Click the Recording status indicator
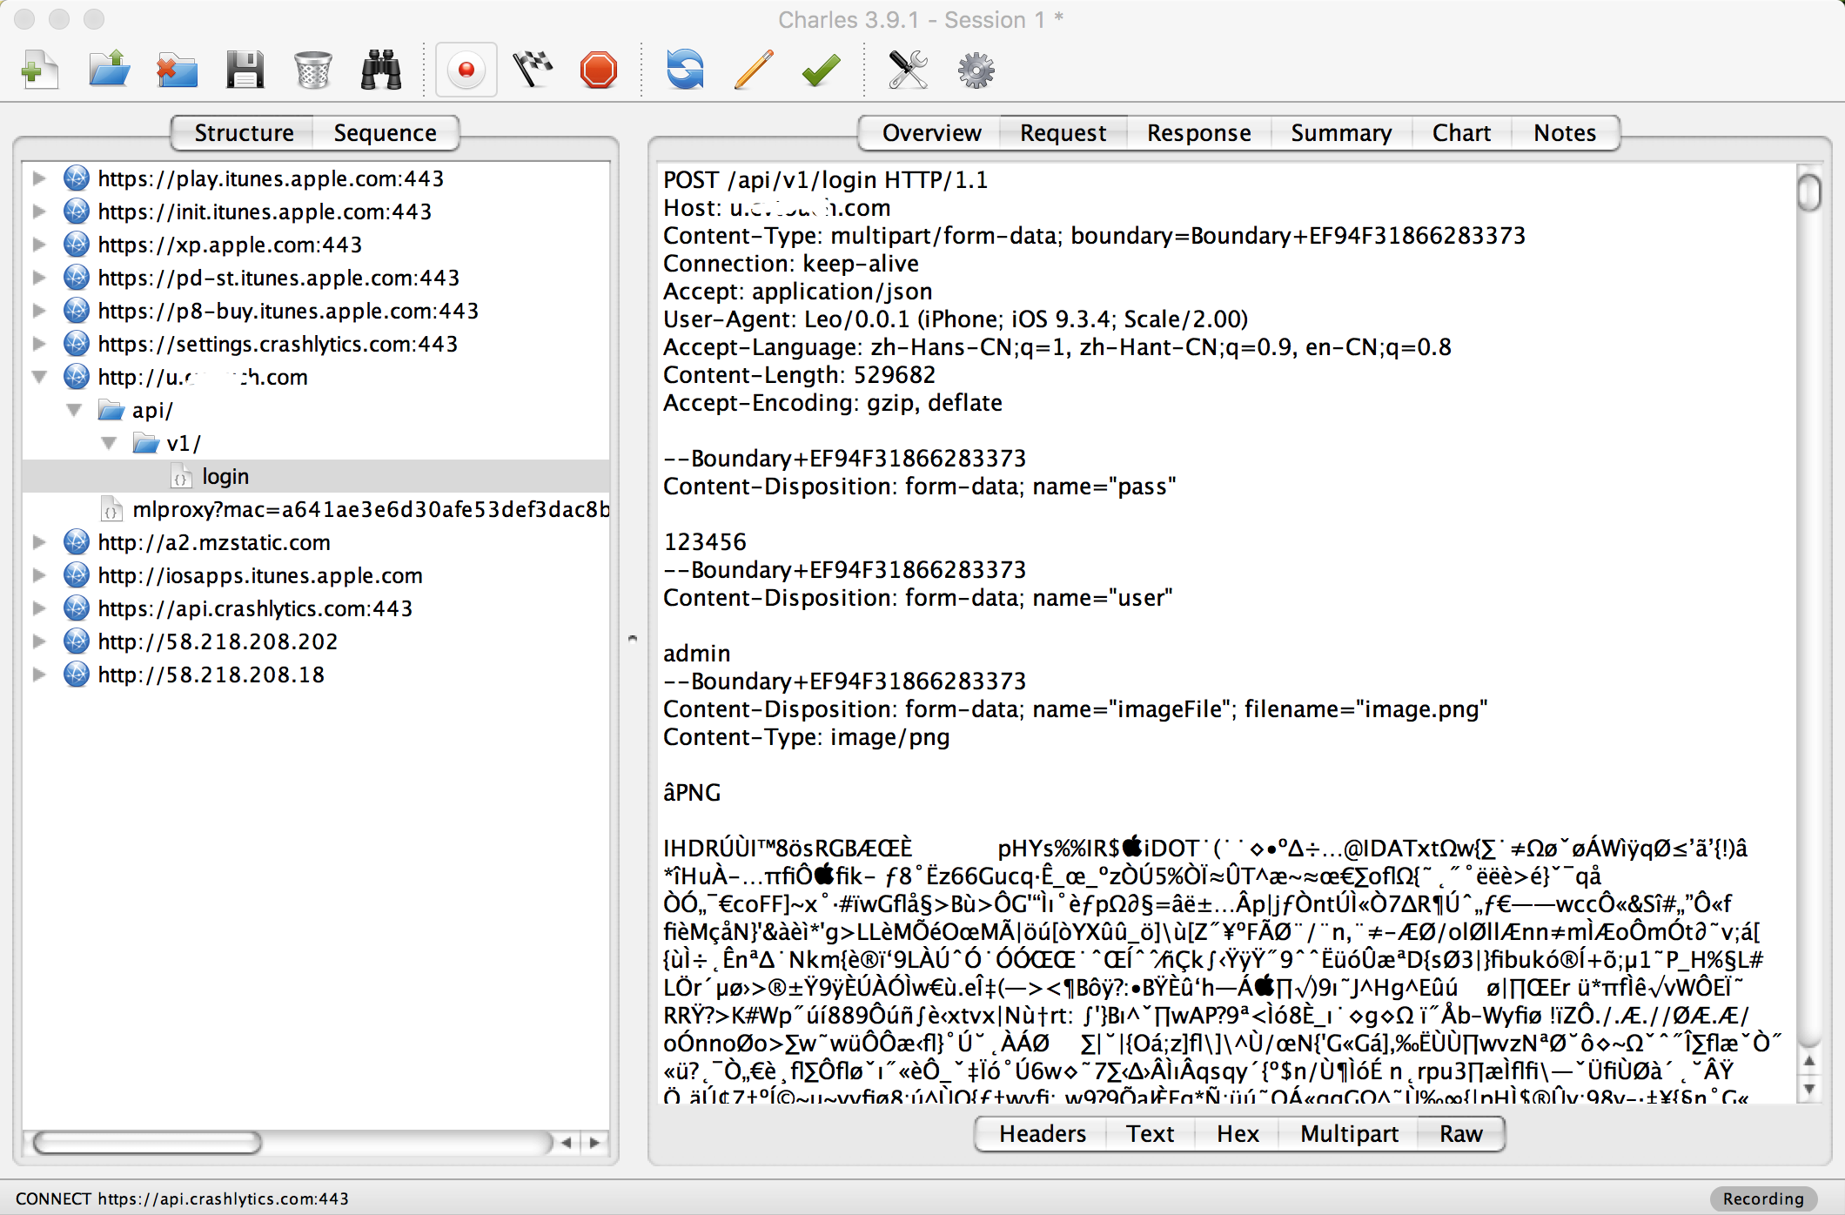The width and height of the screenshot is (1845, 1215). pos(1763,1198)
